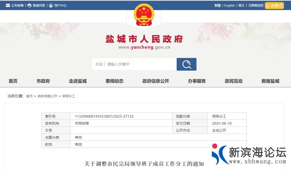Expand the 本站 search scope selector
Viewport: 291px width, 170px height.
point(99,64)
